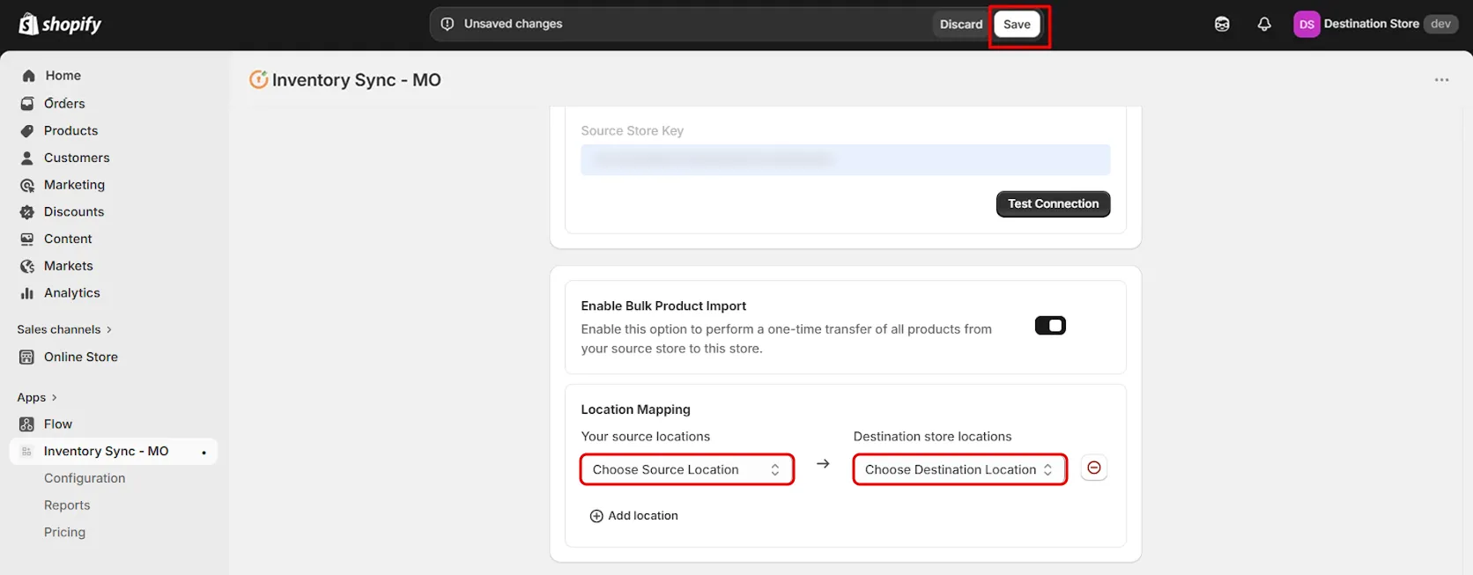
Task: Click the Flow app icon
Action: tap(27, 424)
